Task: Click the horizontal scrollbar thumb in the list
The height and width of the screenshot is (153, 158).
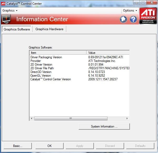Action: 71,118
